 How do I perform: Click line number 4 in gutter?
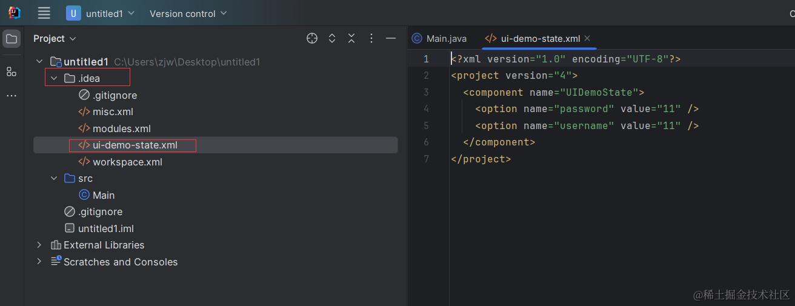[x=426, y=108]
